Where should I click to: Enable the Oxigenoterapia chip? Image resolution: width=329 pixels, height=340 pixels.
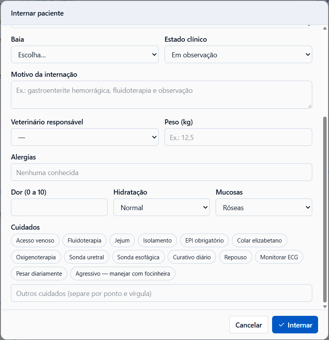click(x=36, y=257)
